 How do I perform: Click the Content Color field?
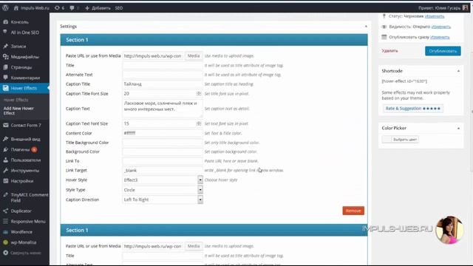[163, 133]
